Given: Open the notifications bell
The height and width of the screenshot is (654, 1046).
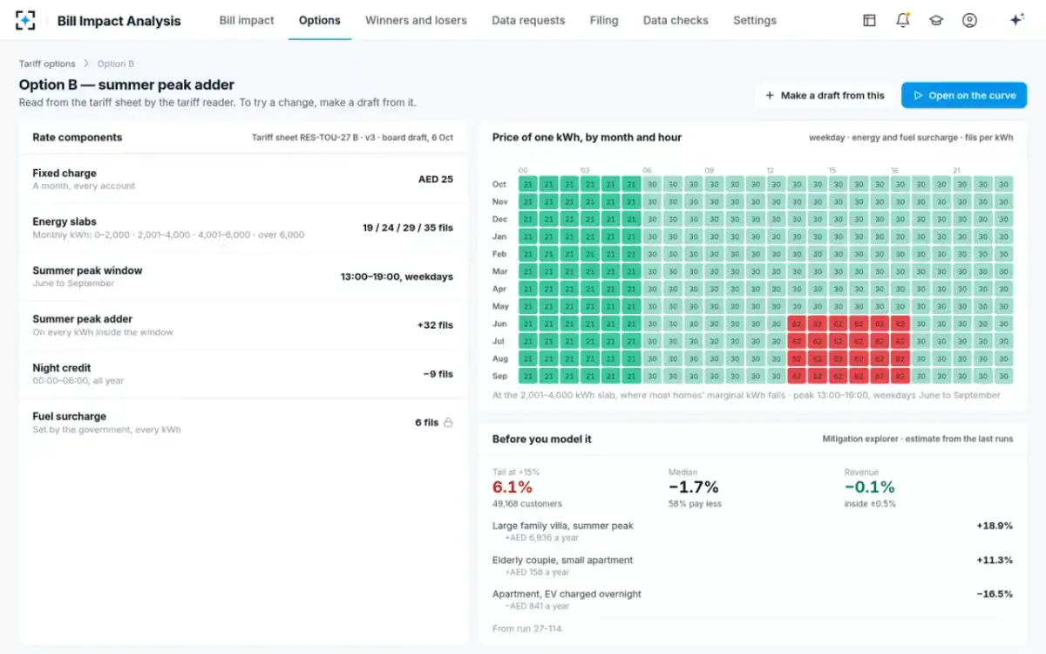Looking at the screenshot, I should coord(903,20).
